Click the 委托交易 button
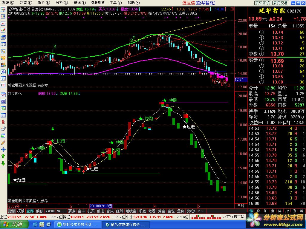 pyautogui.click(x=280, y=3)
